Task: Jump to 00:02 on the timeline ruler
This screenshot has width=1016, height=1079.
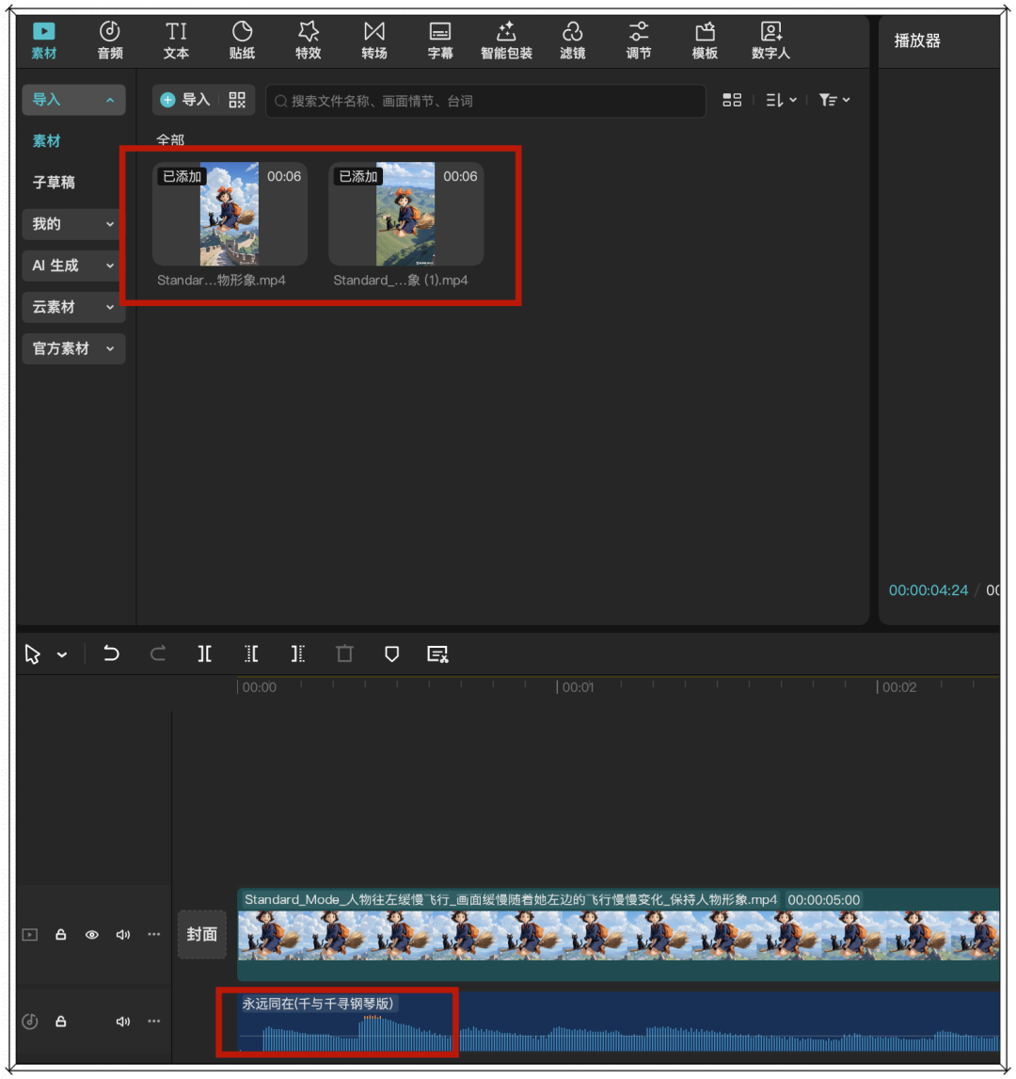Action: click(x=899, y=686)
